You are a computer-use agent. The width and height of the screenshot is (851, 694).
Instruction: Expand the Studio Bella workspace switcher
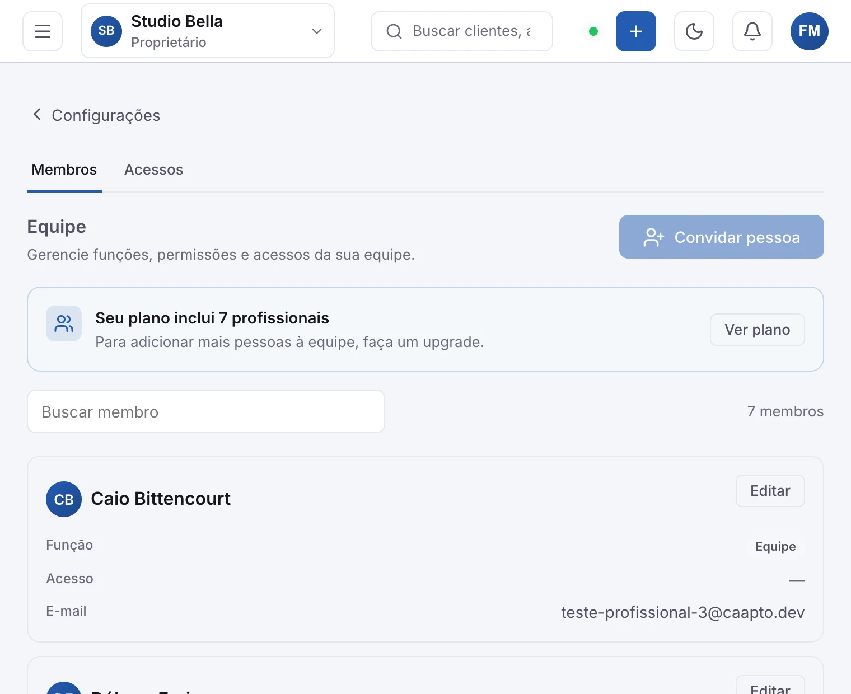click(x=208, y=31)
